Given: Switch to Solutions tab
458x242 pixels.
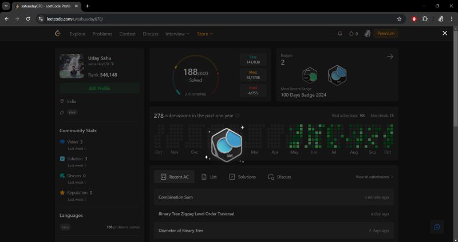Looking at the screenshot, I should click(x=242, y=177).
